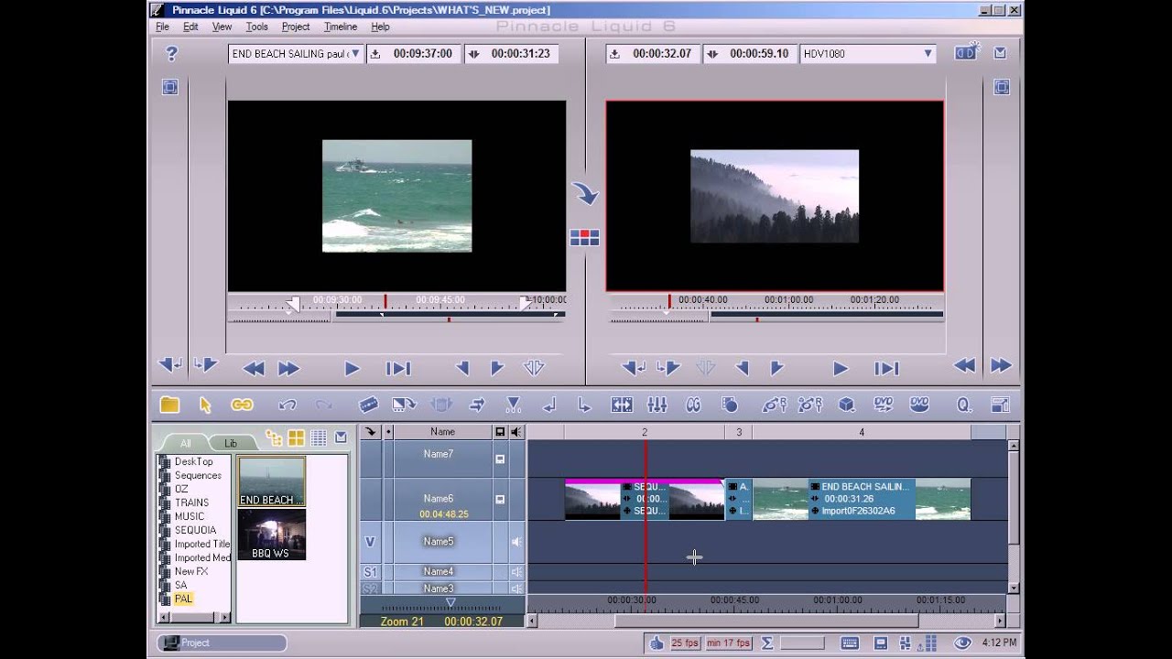
Task: Toggle the yellow chain link tool
Action: click(242, 405)
